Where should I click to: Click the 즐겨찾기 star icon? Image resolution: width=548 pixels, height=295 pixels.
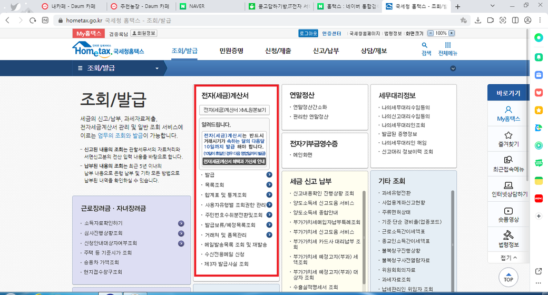[508, 139]
